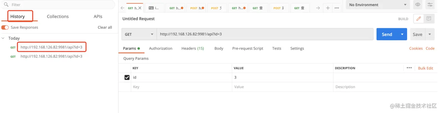Open the Headers (15) tab
The image size is (441, 113).
192,49
